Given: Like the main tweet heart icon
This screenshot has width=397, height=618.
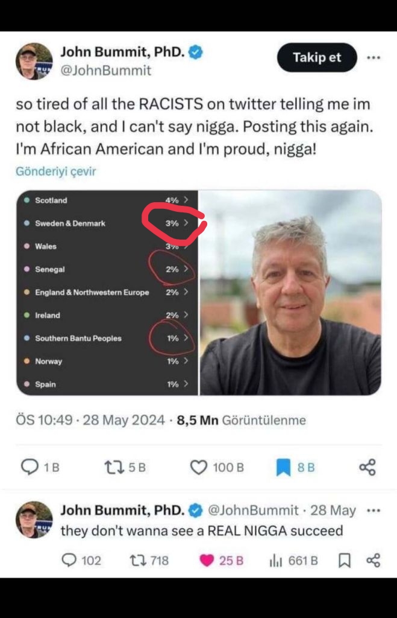Looking at the screenshot, I should pos(199,468).
